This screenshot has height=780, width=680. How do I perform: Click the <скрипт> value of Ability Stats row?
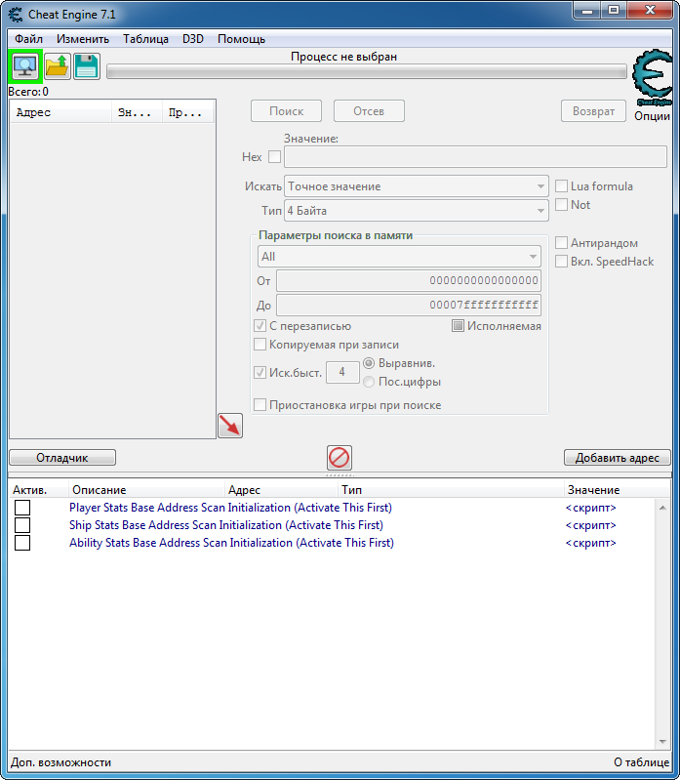point(591,543)
